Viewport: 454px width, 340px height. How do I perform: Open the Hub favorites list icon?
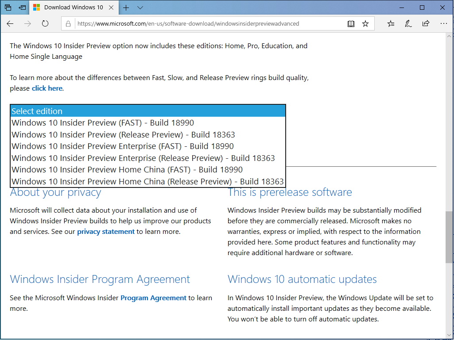390,24
